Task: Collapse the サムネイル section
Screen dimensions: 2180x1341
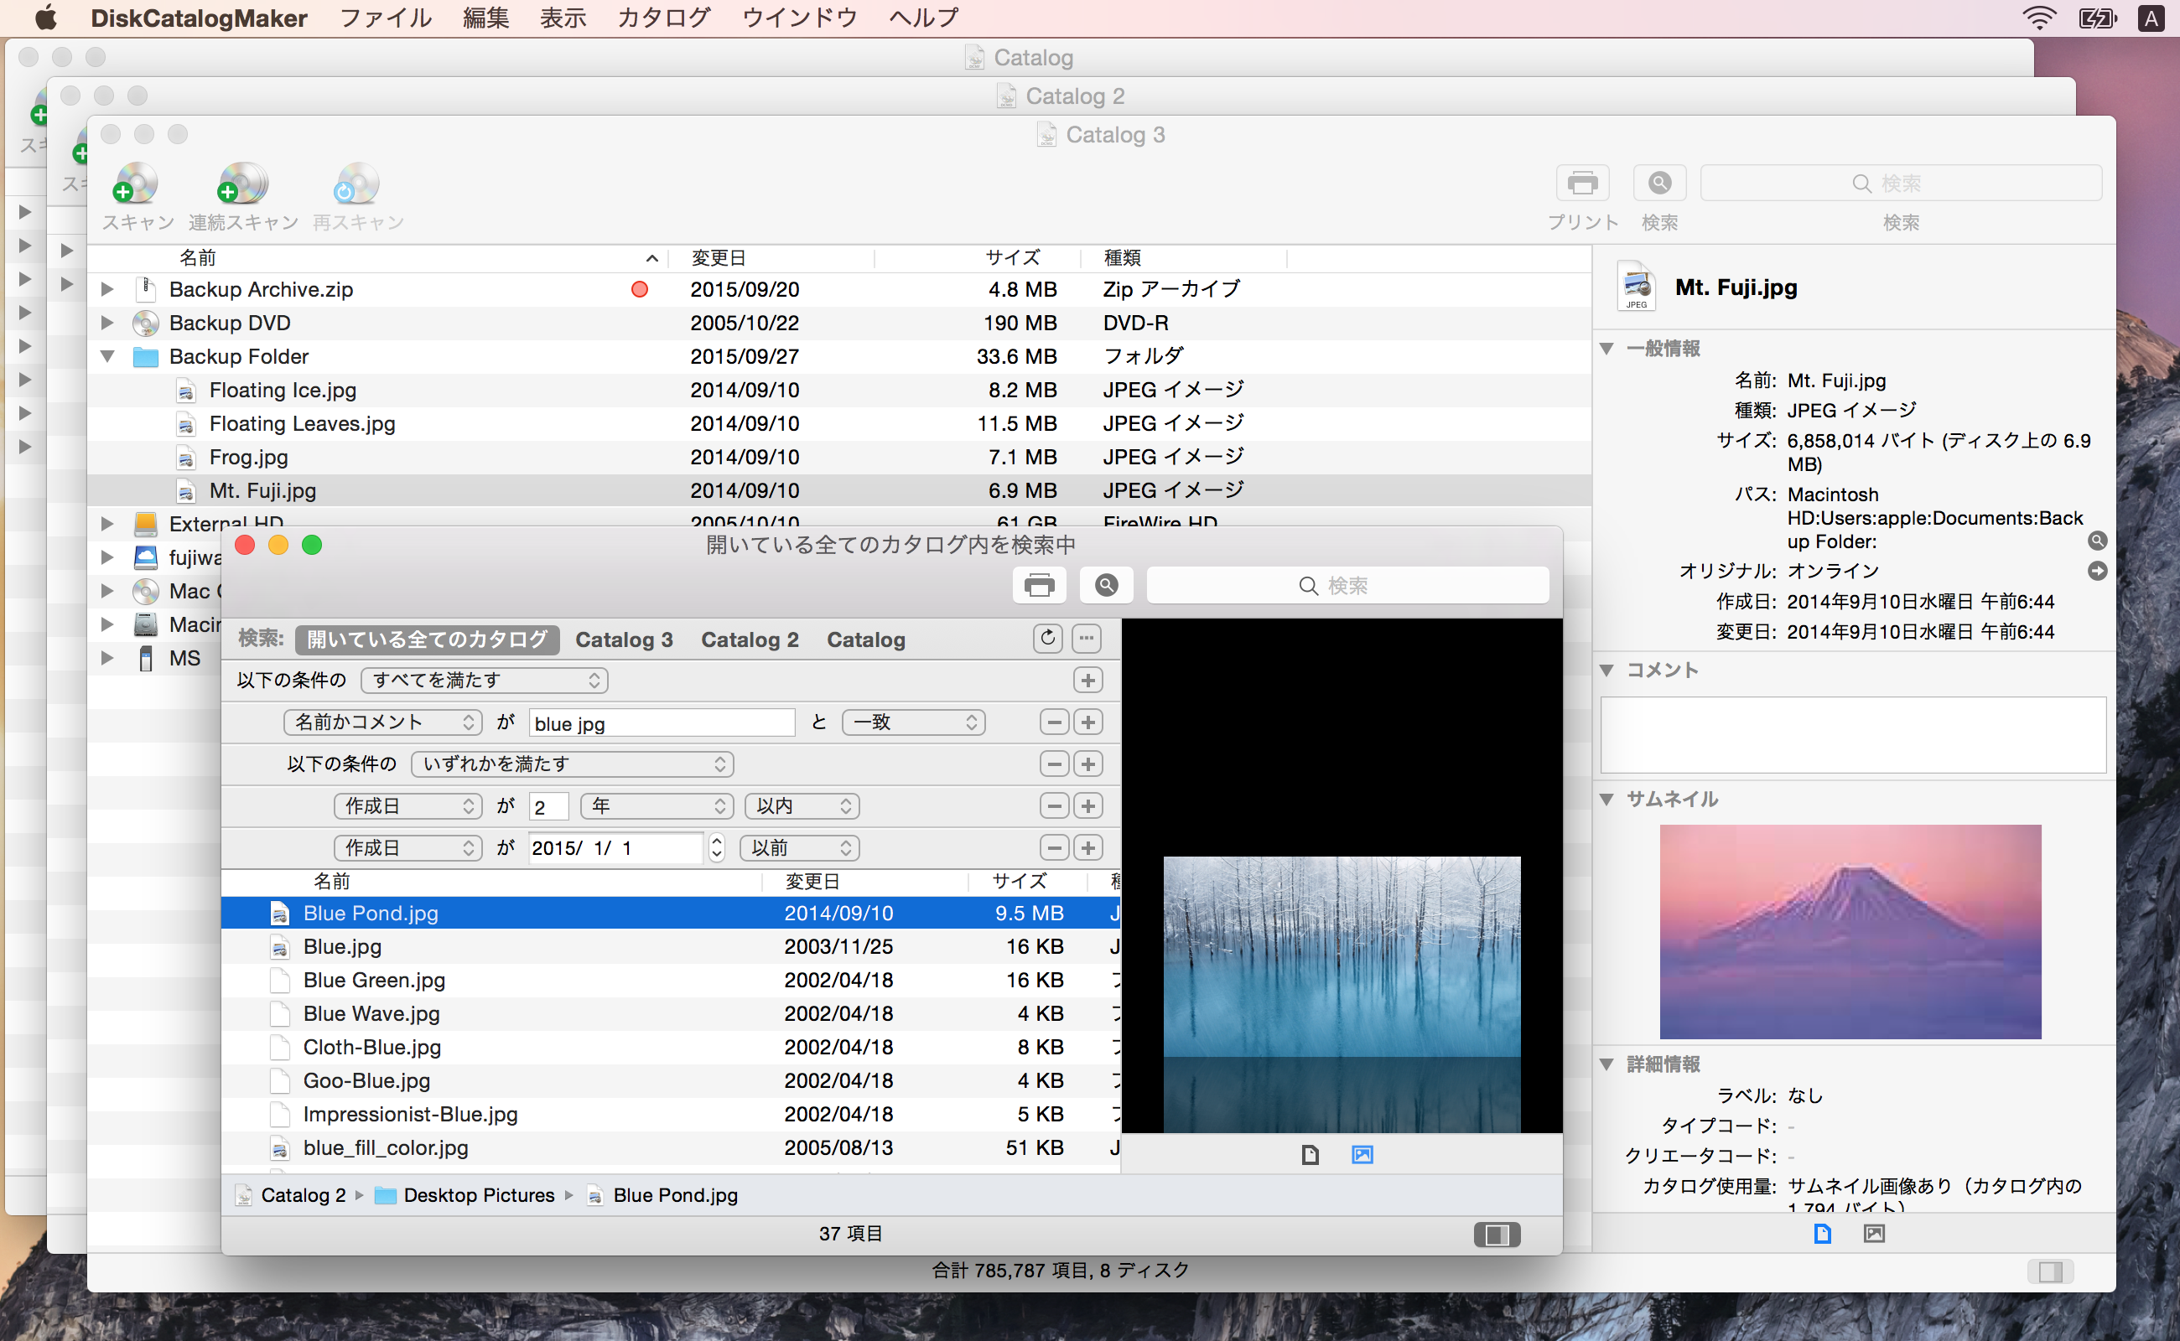Action: (1606, 799)
